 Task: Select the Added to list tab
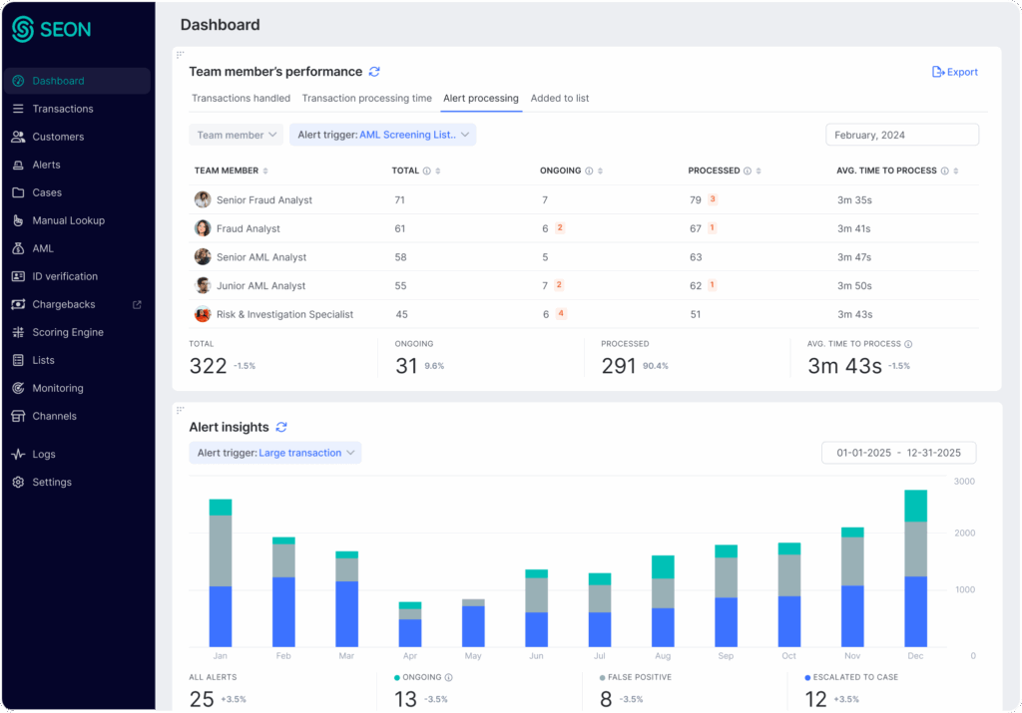(x=559, y=98)
